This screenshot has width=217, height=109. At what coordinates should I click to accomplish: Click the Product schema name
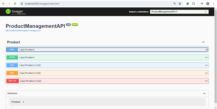pos(16,102)
